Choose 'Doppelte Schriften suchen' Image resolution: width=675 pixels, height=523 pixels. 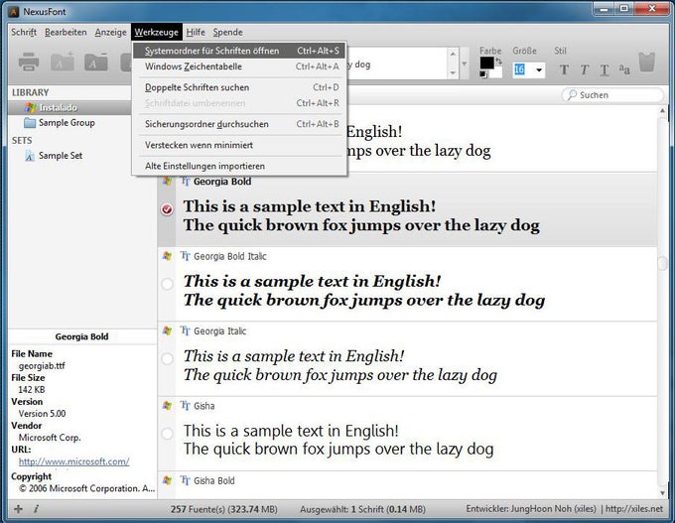tap(239, 87)
